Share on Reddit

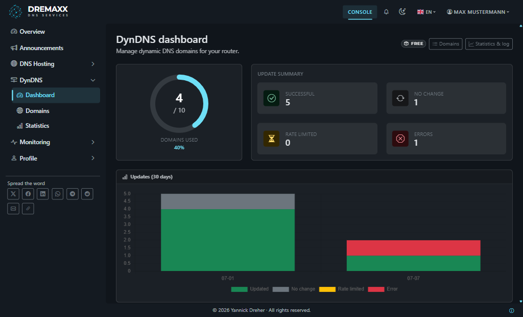(87, 194)
